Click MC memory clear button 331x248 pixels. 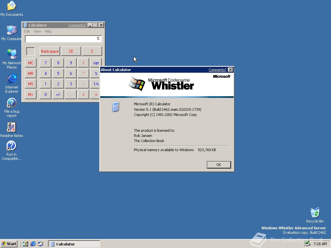(x=31, y=63)
